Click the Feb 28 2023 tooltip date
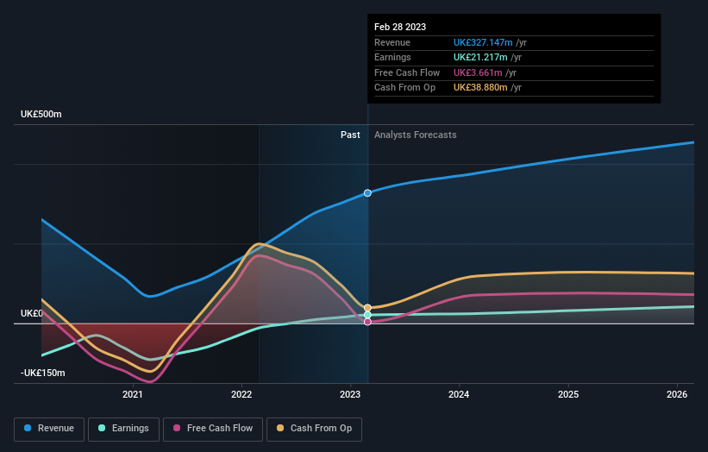Image resolution: width=708 pixels, height=452 pixels. pyautogui.click(x=400, y=27)
